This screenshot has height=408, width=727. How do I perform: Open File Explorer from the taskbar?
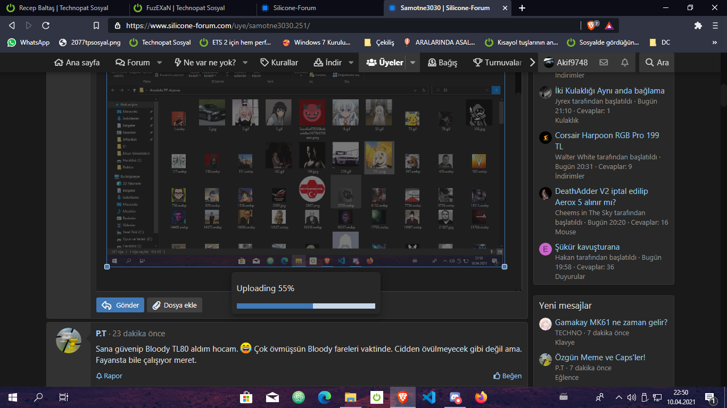[350, 397]
